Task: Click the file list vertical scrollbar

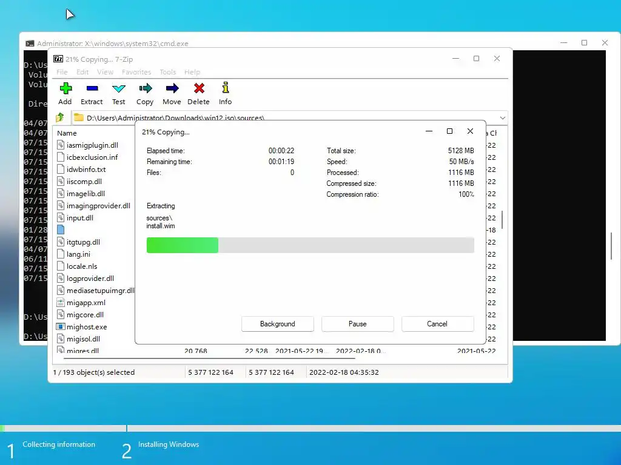Action: (502, 219)
